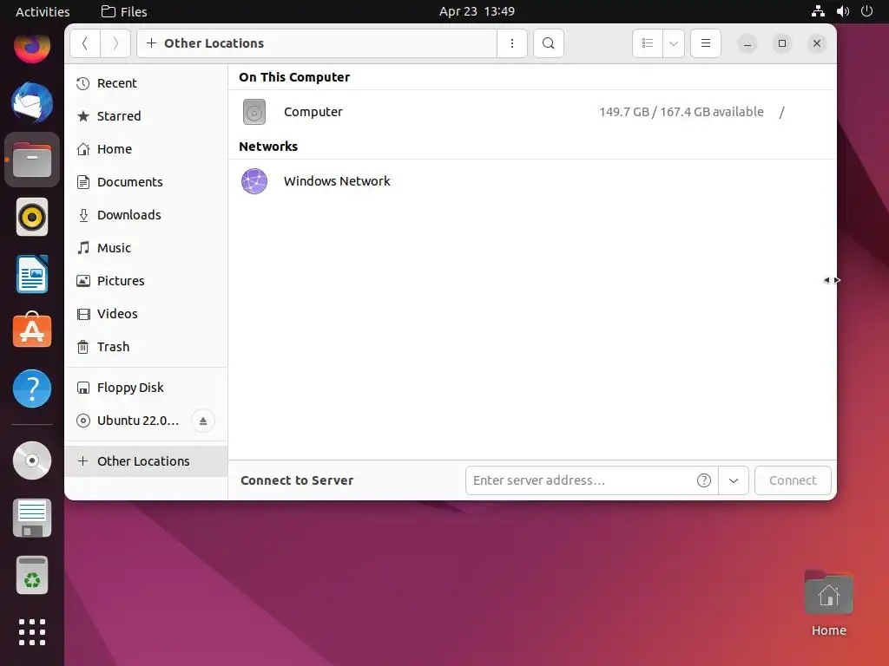889x666 pixels.
Task: Switch to list view using the list icon
Action: [x=648, y=43]
